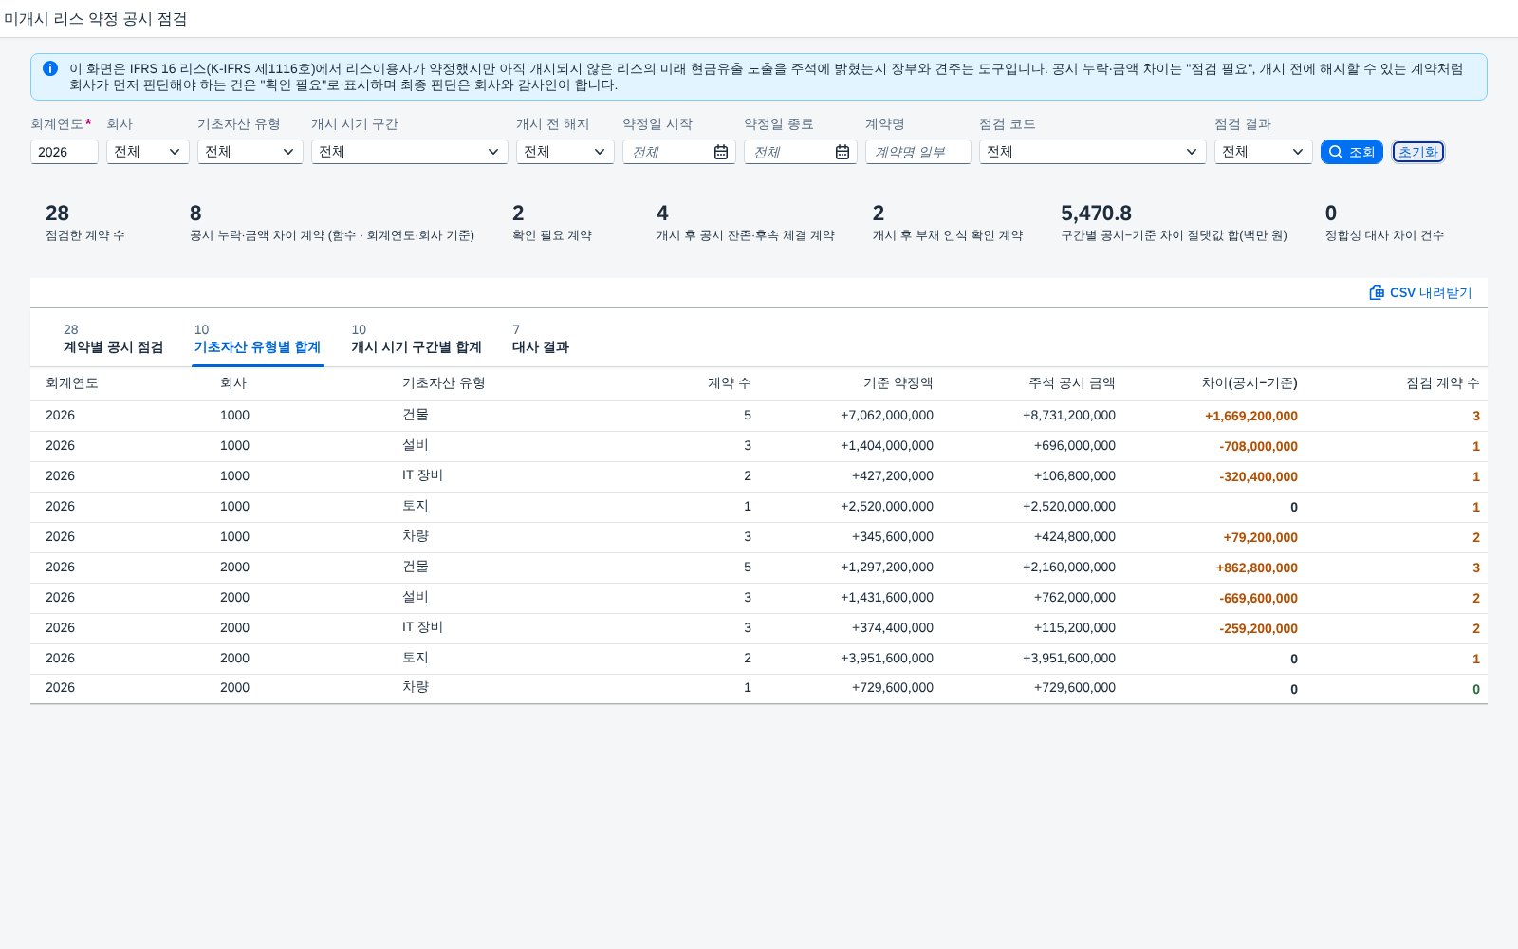Open the 약정일 시작 calendar picker icon

721,152
